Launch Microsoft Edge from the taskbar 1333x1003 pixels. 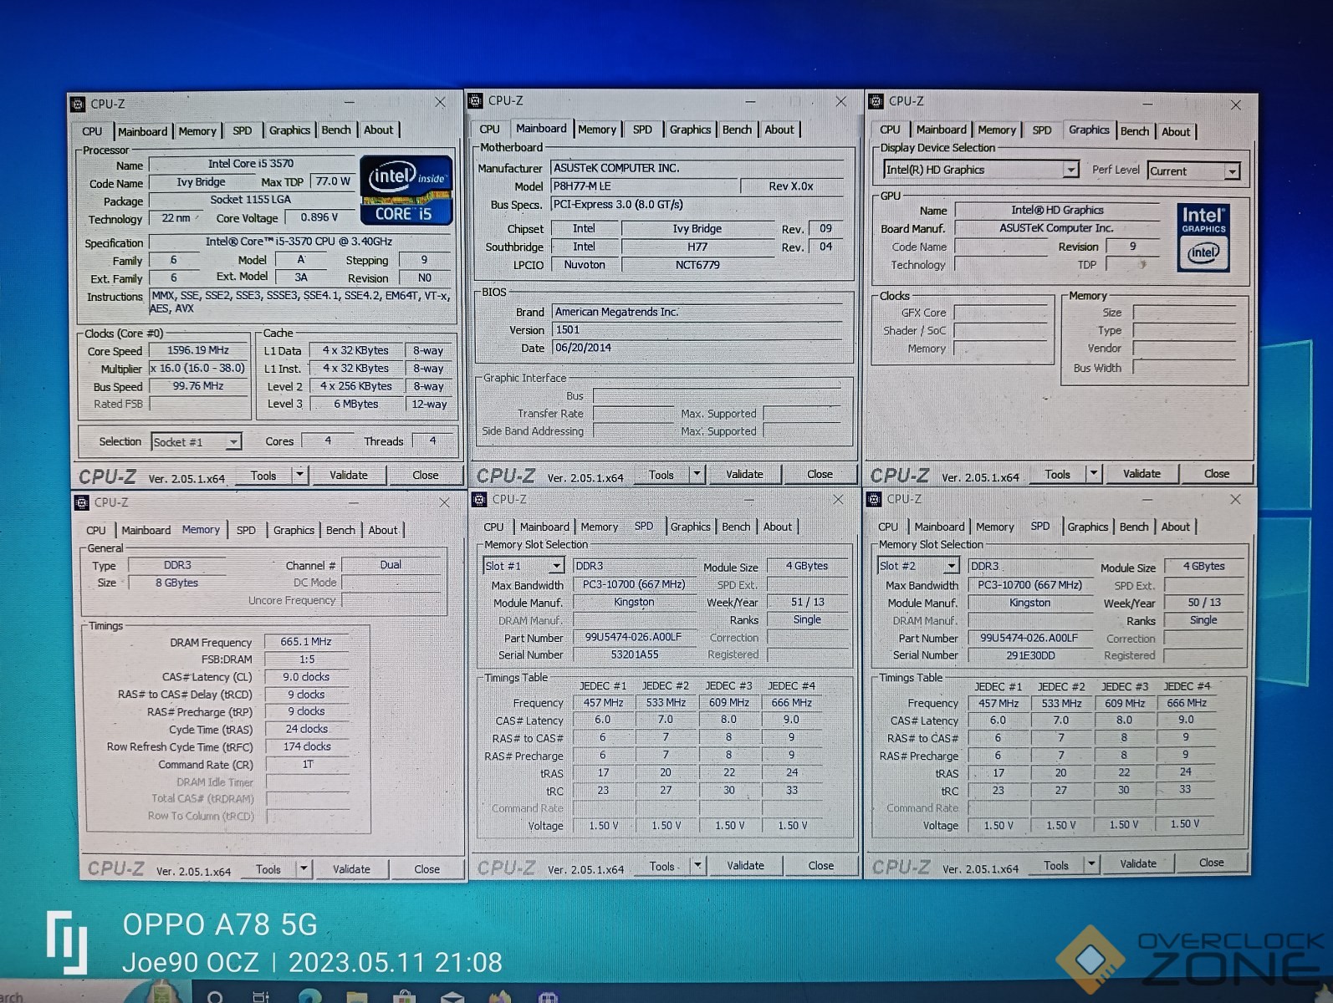coord(310,995)
